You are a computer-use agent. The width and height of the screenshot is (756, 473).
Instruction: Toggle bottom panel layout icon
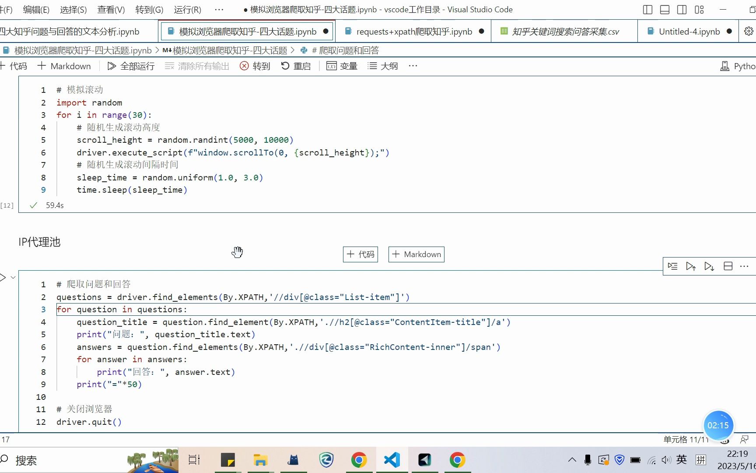(665, 10)
